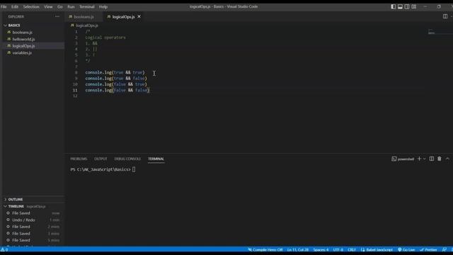The height and width of the screenshot is (255, 453).
Task: Open the launch profile dropdown arrow
Action: pos(425,159)
